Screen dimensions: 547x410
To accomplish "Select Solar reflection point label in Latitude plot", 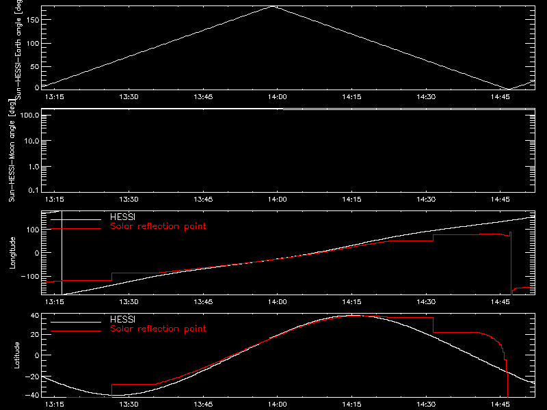I will pyautogui.click(x=158, y=329).
